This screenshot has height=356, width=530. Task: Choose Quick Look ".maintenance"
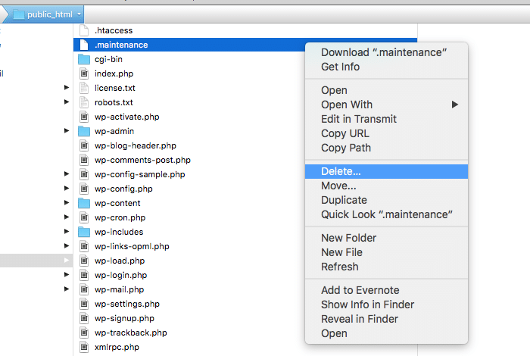(386, 214)
